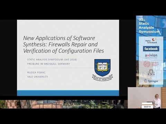The width and height of the screenshot is (166, 124).
Task: Click the Hahn Schickard sponsor logo
Action: [151, 41]
